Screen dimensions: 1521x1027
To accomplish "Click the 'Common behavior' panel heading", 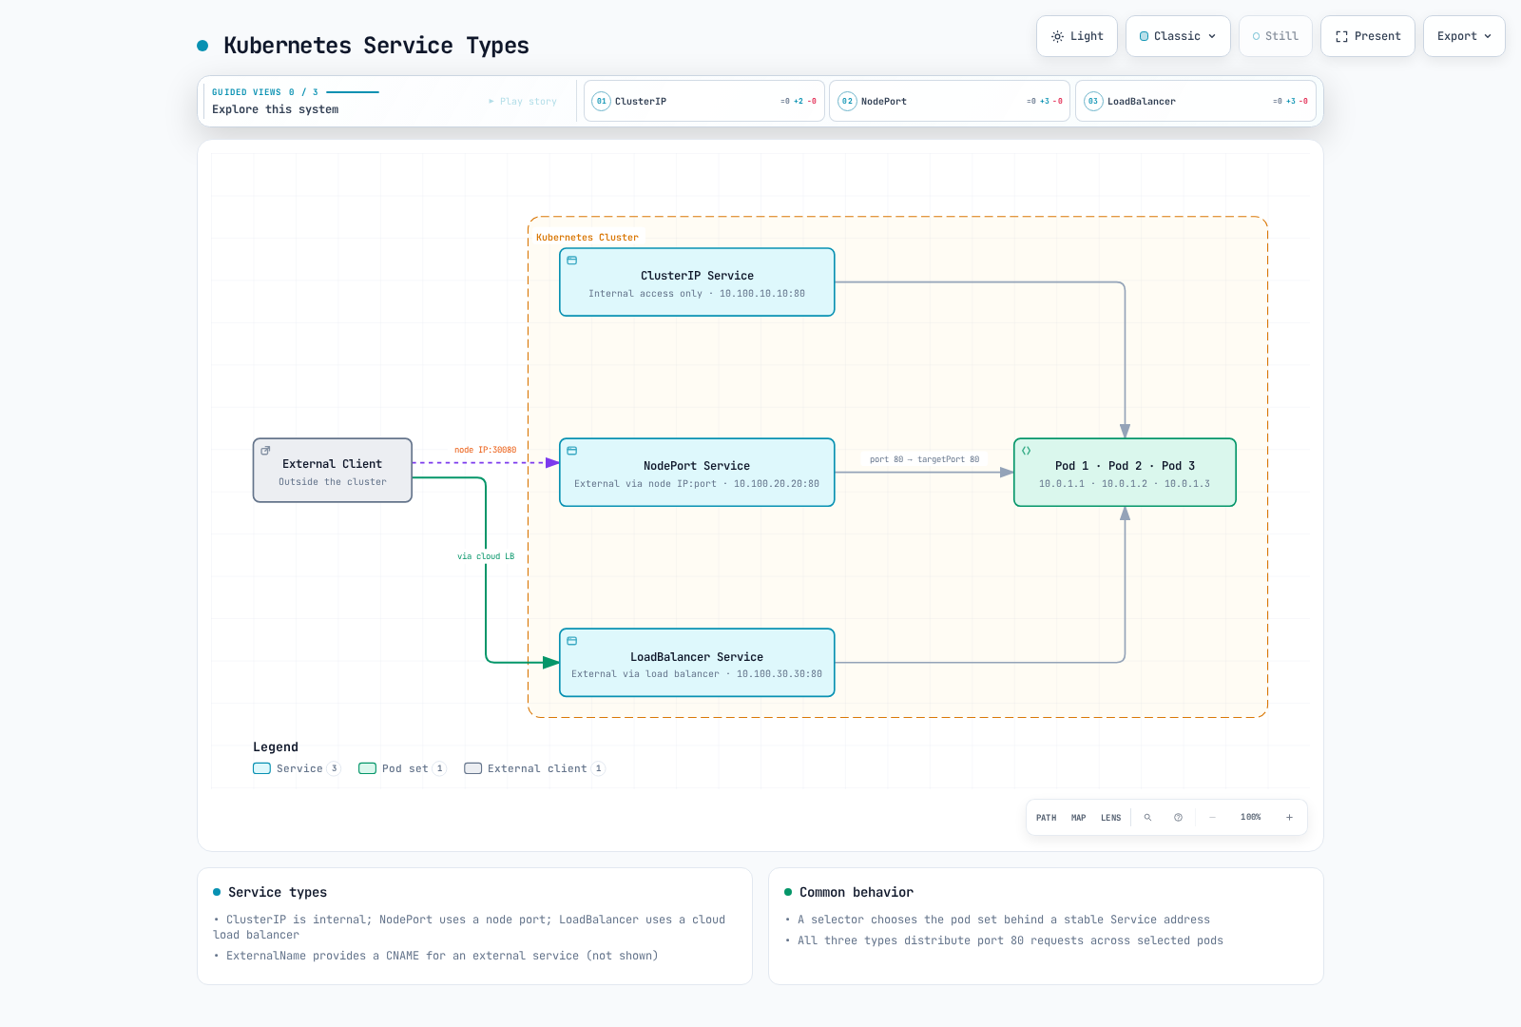I will click(x=857, y=892).
